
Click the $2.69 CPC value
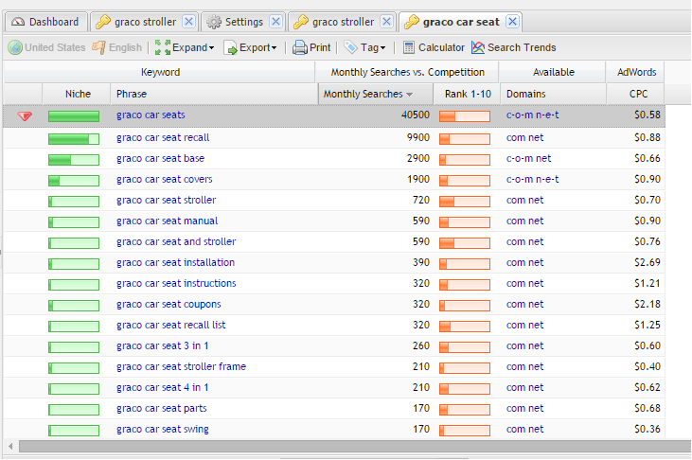pyautogui.click(x=647, y=263)
